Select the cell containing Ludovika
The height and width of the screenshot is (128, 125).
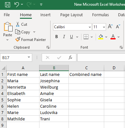54,112
